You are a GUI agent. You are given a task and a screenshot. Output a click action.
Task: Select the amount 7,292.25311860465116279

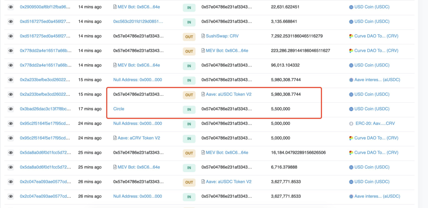pos(297,36)
